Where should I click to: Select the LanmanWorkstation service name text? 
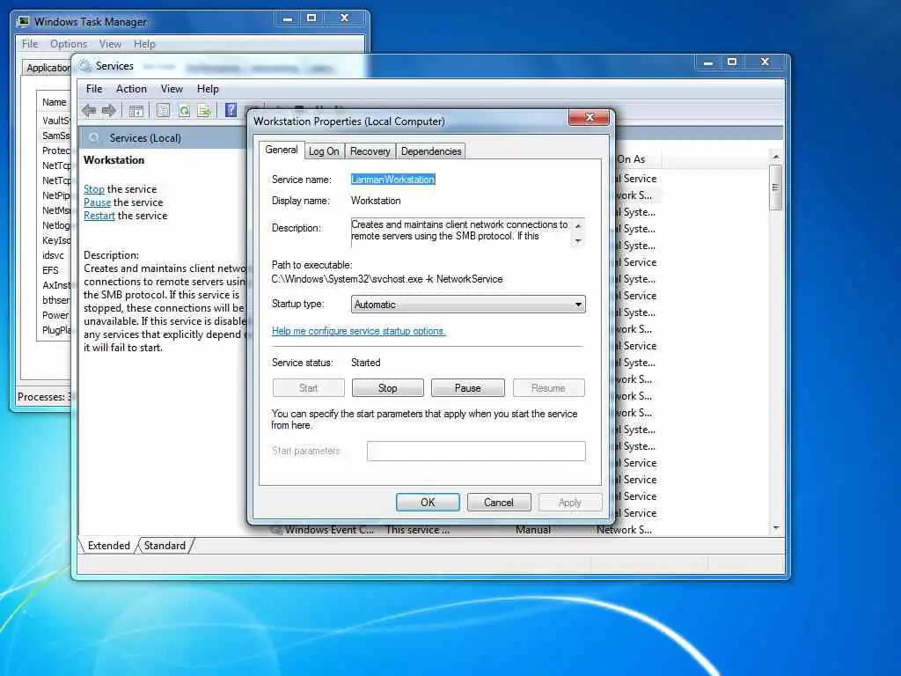[393, 180]
